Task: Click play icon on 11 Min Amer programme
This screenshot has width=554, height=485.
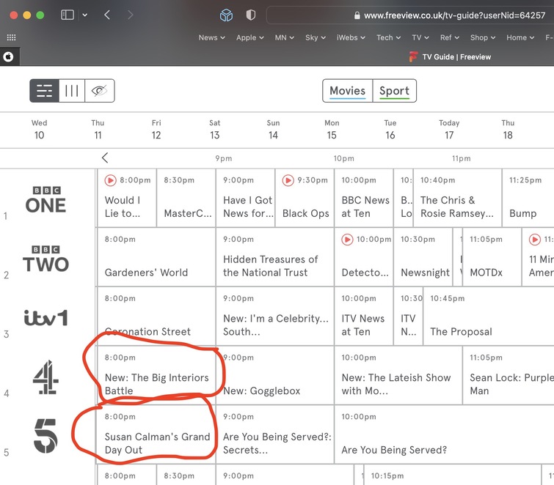Action: point(535,239)
